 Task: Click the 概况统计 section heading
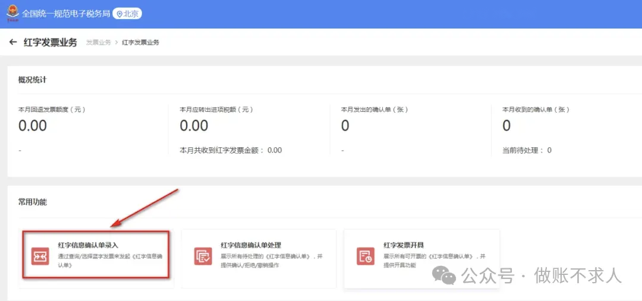click(x=32, y=80)
